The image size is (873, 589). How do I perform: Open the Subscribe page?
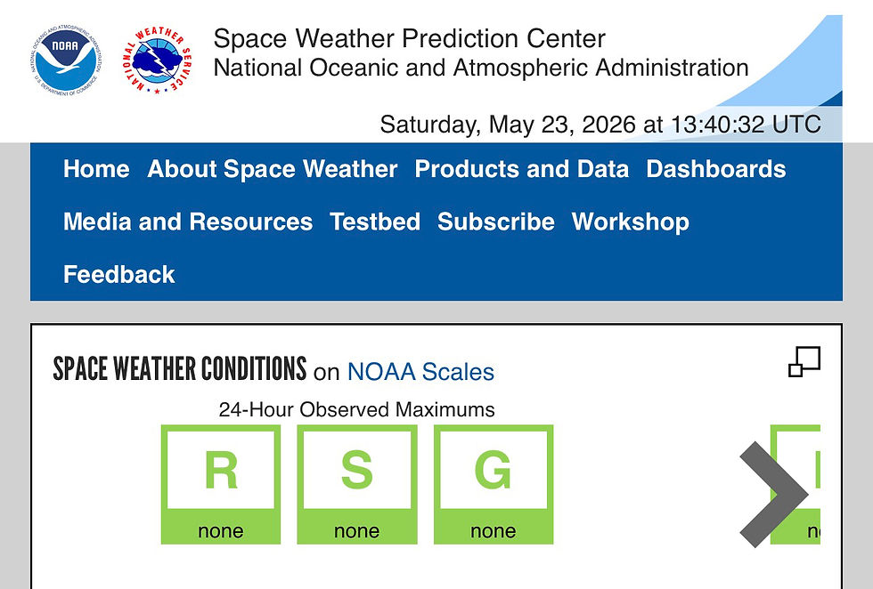coord(495,222)
